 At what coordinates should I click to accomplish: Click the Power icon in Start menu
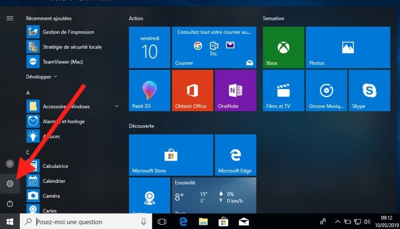pyautogui.click(x=10, y=203)
